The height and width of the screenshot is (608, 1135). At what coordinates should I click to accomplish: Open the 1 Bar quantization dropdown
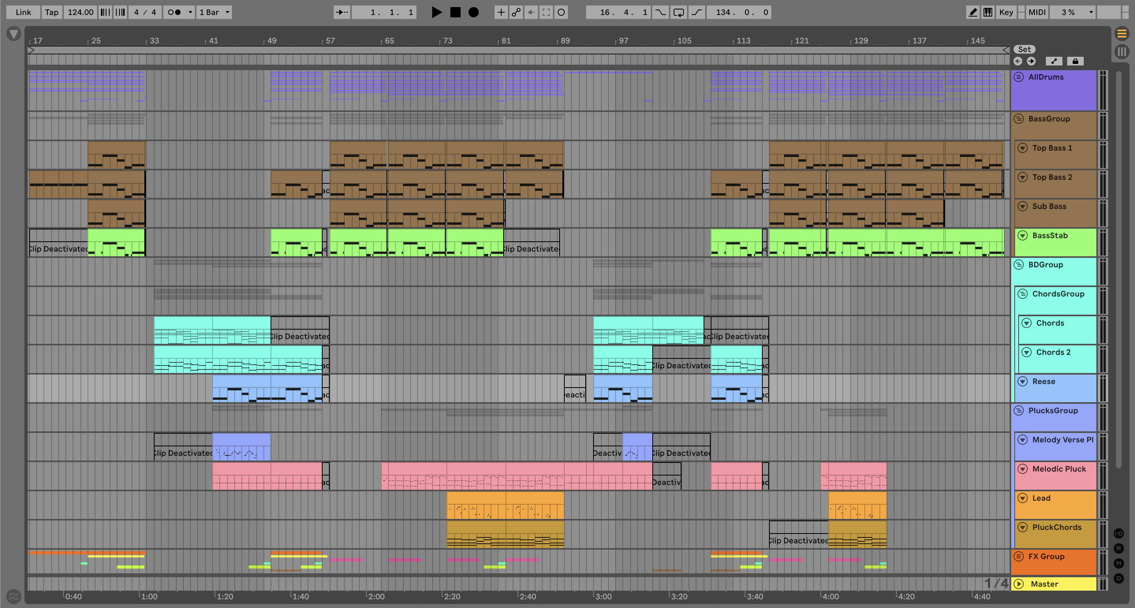214,12
